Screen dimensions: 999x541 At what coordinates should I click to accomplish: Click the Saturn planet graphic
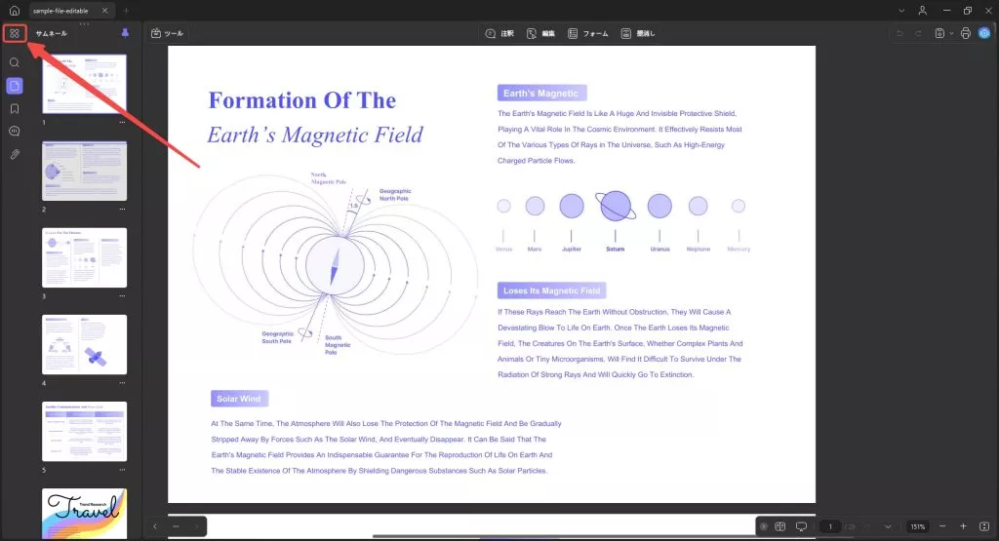click(616, 206)
